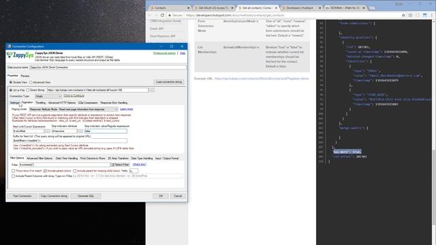Click browse button beside URL field
Image resolution: width=436 pixels, height=245 pixels.
[x=151, y=90]
